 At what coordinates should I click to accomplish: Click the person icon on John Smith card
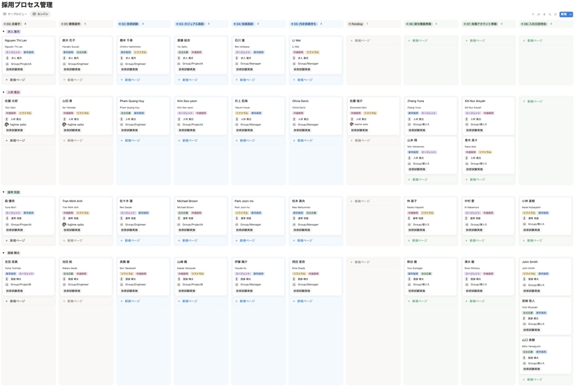click(x=524, y=280)
